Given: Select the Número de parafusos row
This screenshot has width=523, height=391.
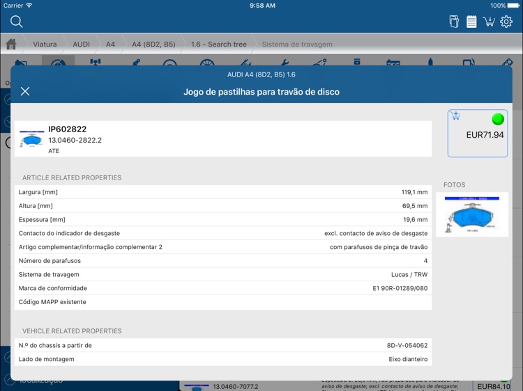Looking at the screenshot, I should pyautogui.click(x=223, y=261).
